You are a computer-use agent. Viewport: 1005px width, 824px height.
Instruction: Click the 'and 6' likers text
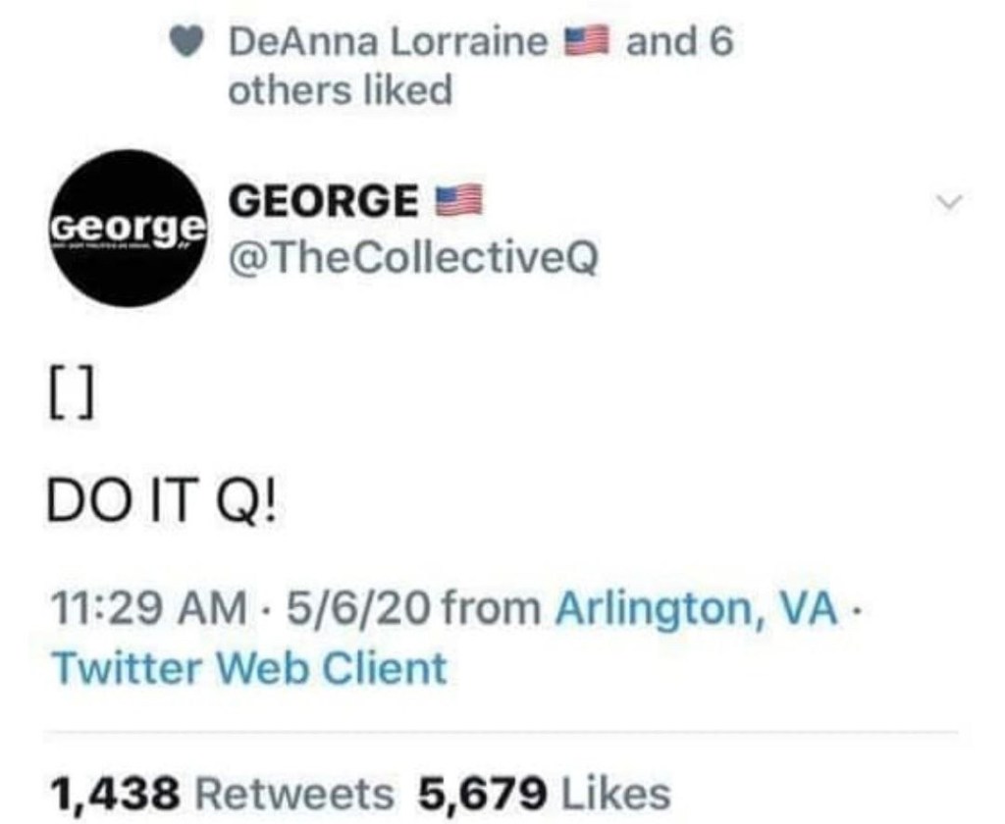coord(679,43)
